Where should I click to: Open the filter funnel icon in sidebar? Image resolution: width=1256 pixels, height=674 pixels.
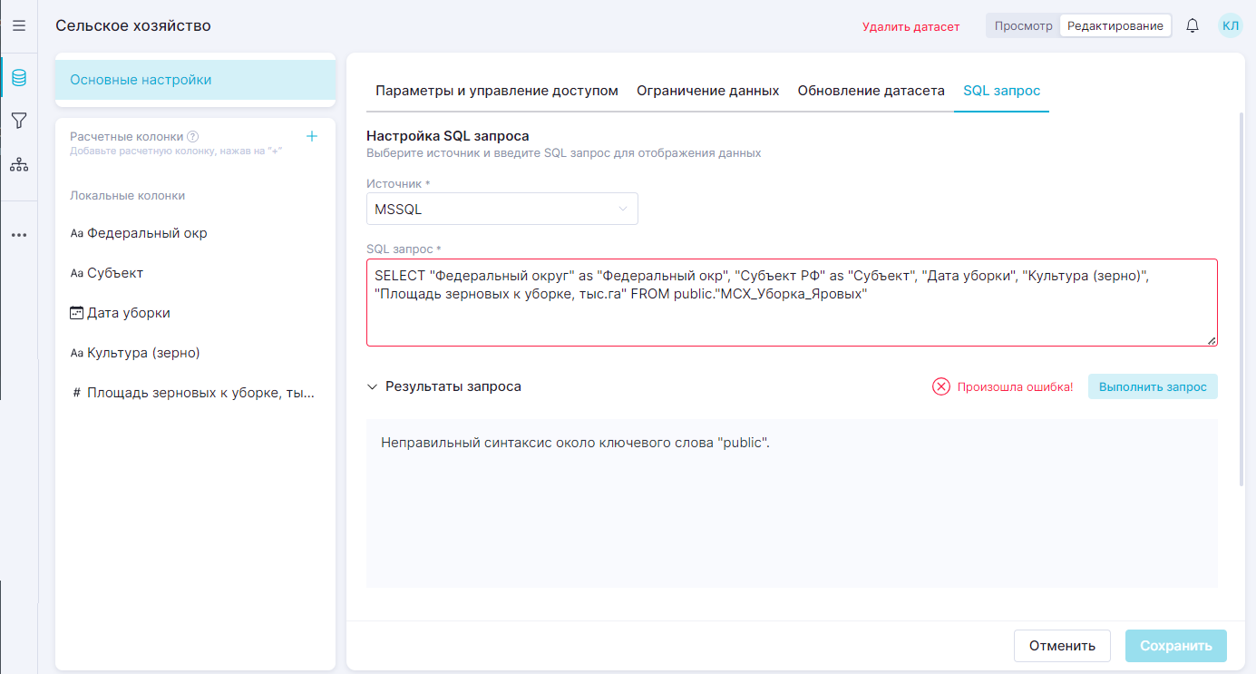point(18,121)
